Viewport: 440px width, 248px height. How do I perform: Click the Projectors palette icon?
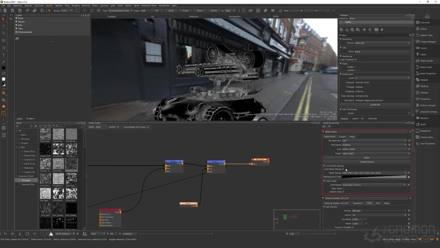coord(424,99)
